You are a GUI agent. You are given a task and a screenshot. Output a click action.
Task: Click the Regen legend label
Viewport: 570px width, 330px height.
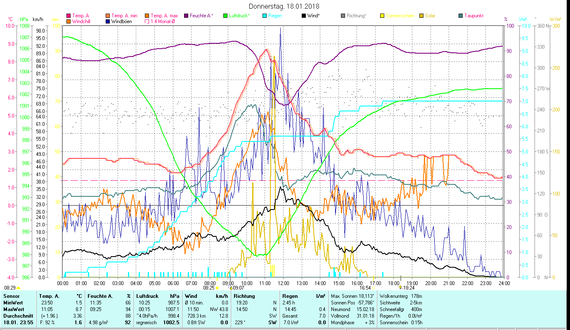coord(275,16)
